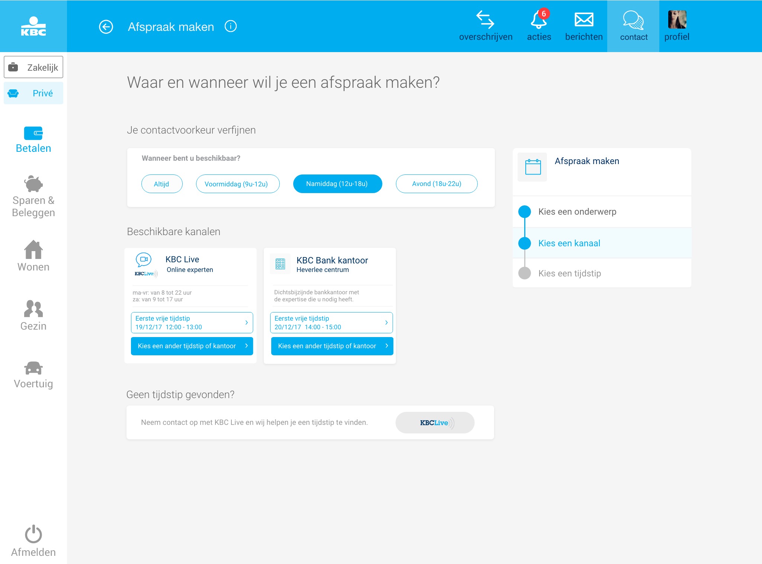Select Altijd availability option
The width and height of the screenshot is (762, 564).
[x=162, y=184]
